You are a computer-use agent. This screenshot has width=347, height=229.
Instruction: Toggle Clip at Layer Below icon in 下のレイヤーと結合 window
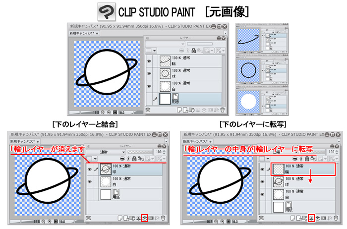(122, 159)
